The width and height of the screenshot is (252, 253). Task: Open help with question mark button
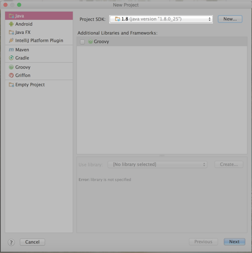coord(11,242)
